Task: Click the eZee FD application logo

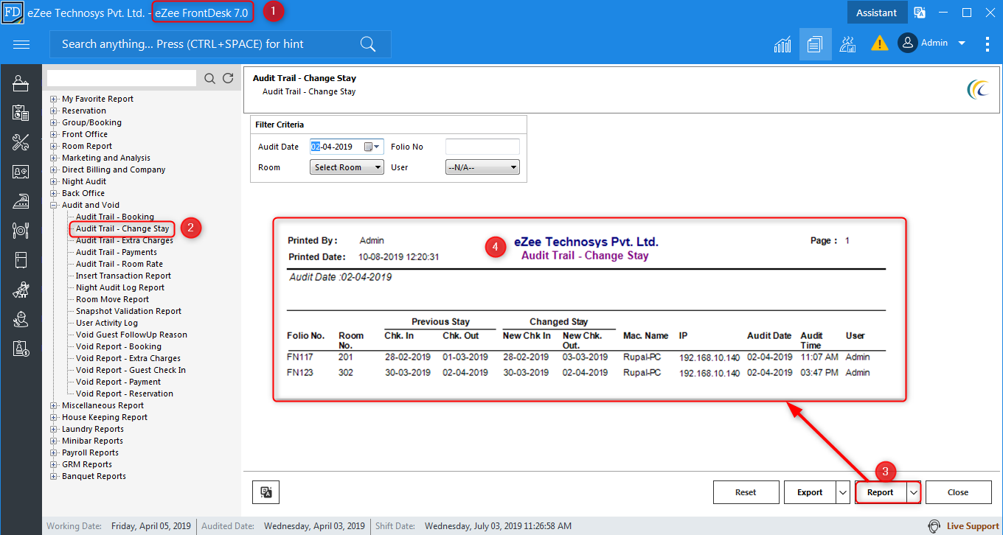Action: click(12, 13)
